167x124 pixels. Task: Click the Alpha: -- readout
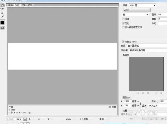pos(70,119)
